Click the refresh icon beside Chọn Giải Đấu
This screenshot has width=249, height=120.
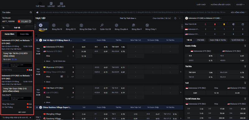[175, 18]
